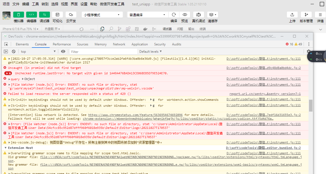This screenshot has width=326, height=174.
Task: Open the DevTools three-dot customize menu
Action: point(309,44)
